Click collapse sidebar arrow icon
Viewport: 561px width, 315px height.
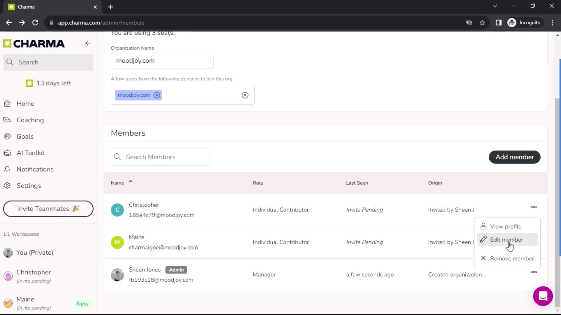[x=87, y=43]
